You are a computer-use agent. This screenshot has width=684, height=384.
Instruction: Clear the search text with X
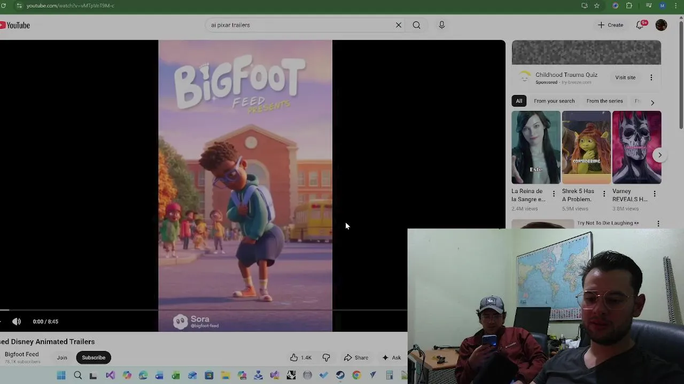[x=399, y=25]
